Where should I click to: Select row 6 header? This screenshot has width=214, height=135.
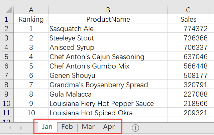click(7, 66)
